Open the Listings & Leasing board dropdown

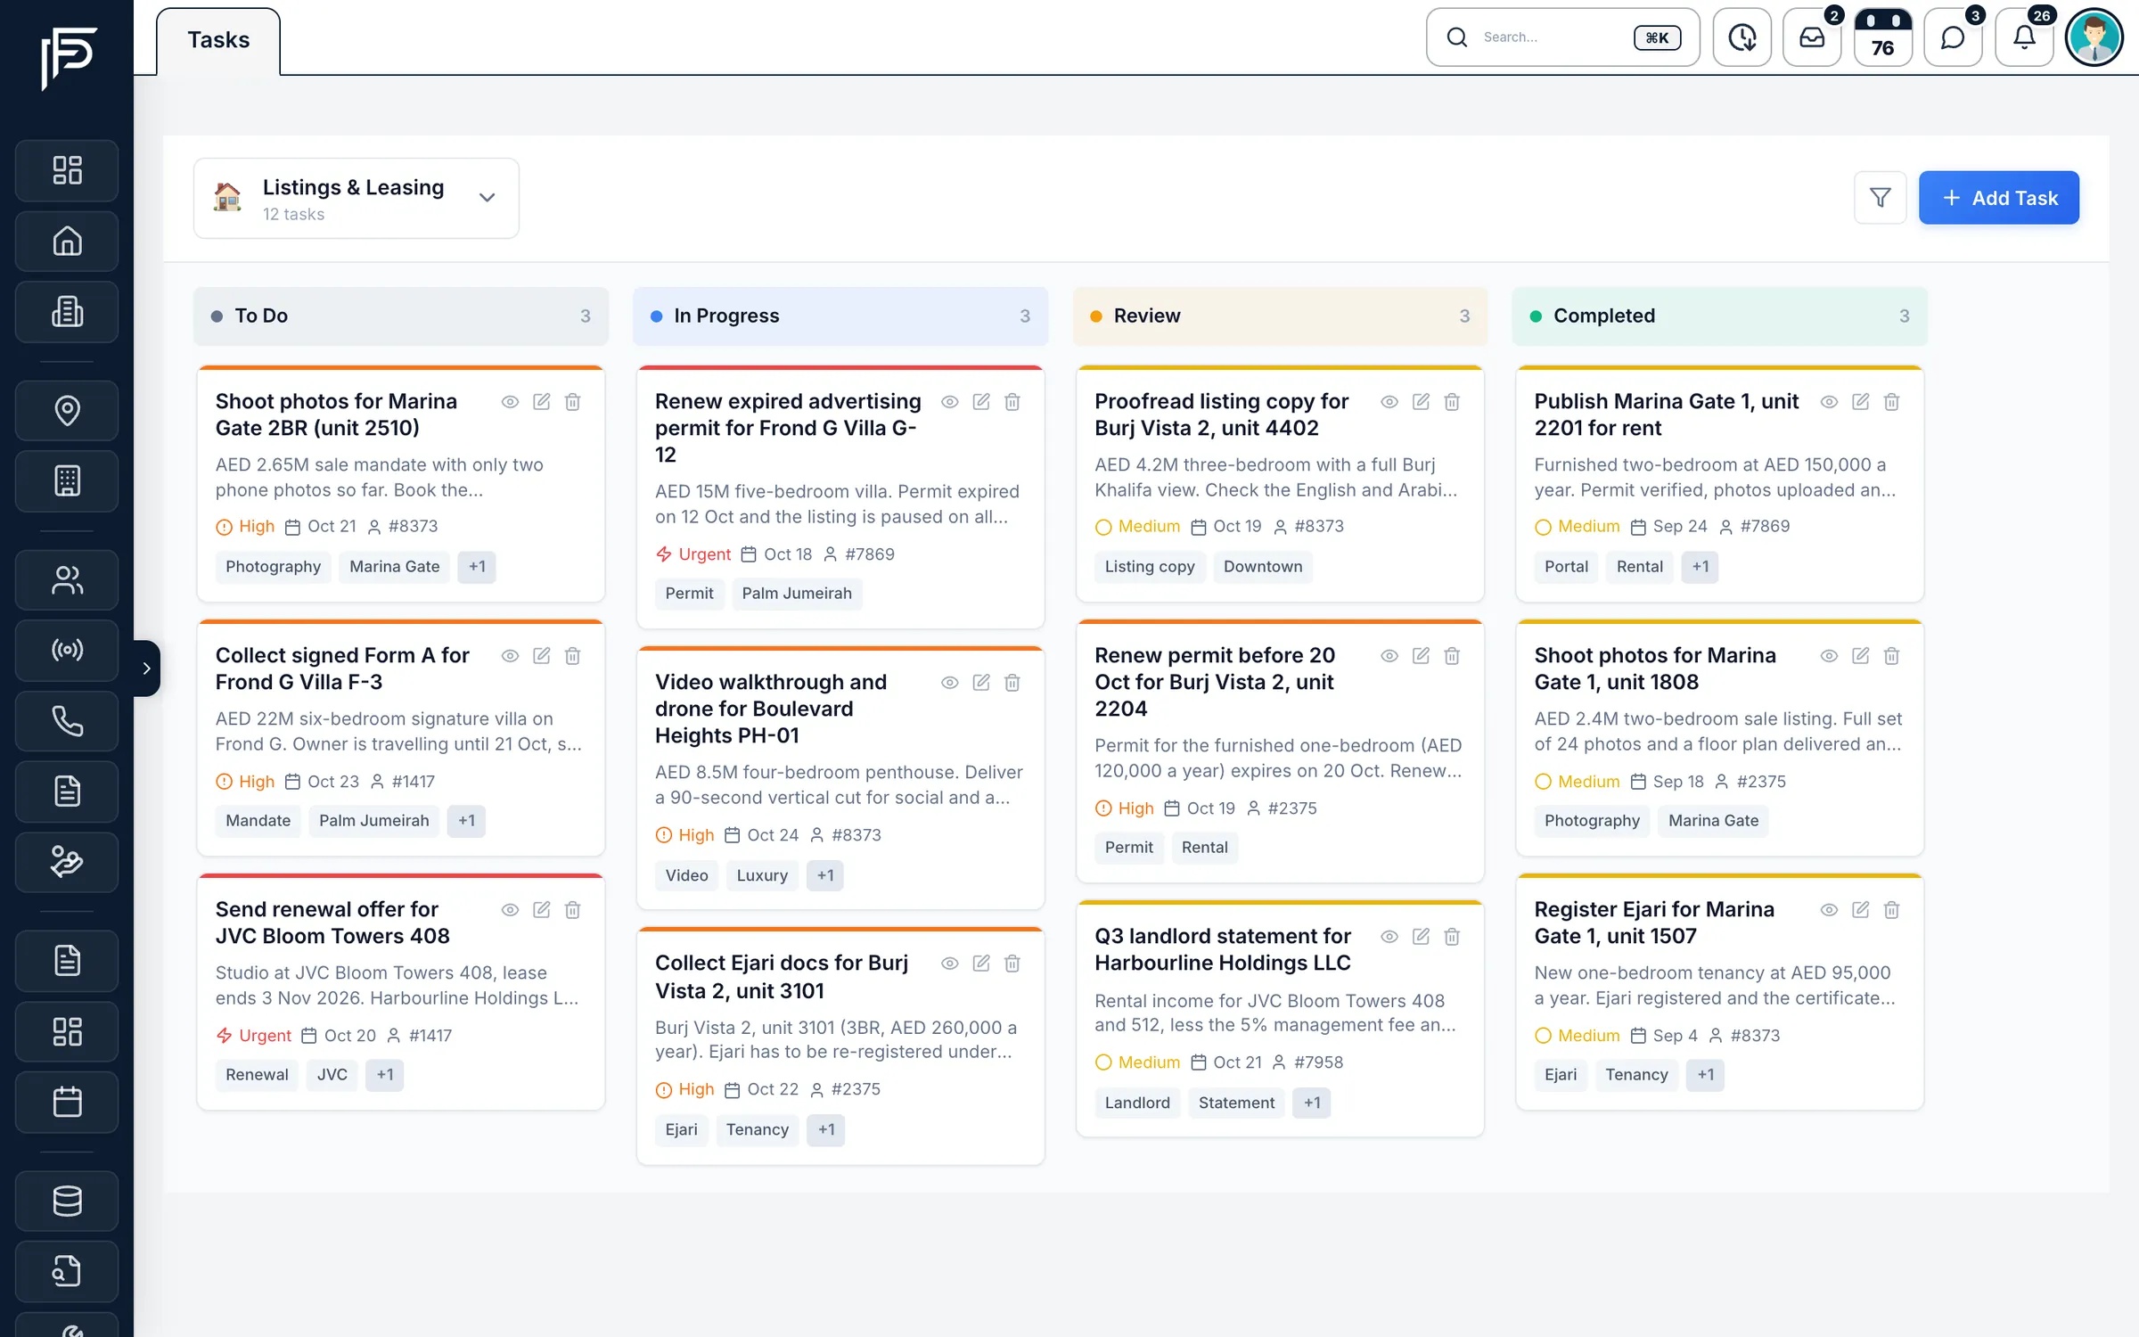tap(356, 198)
